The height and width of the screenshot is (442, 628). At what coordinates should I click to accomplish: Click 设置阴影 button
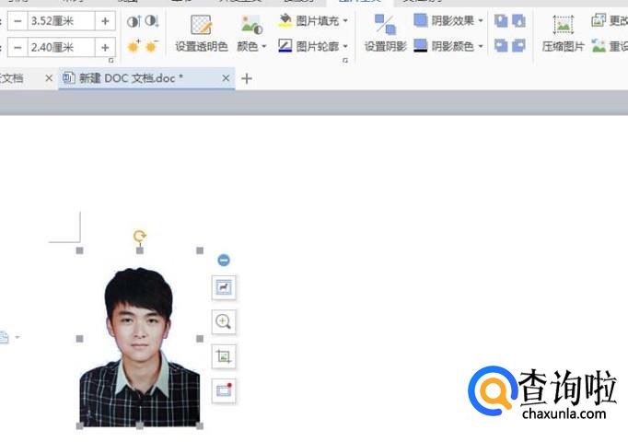coord(385,33)
